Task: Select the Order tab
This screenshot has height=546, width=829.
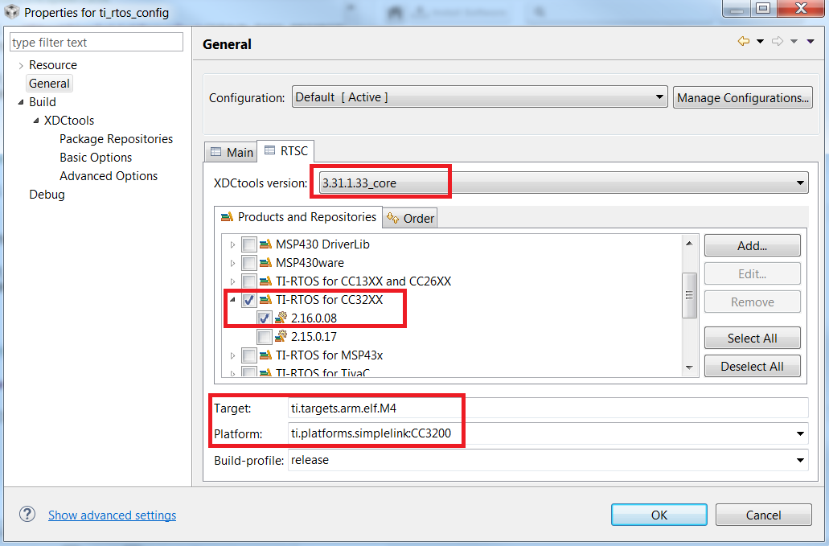Action: (x=410, y=218)
